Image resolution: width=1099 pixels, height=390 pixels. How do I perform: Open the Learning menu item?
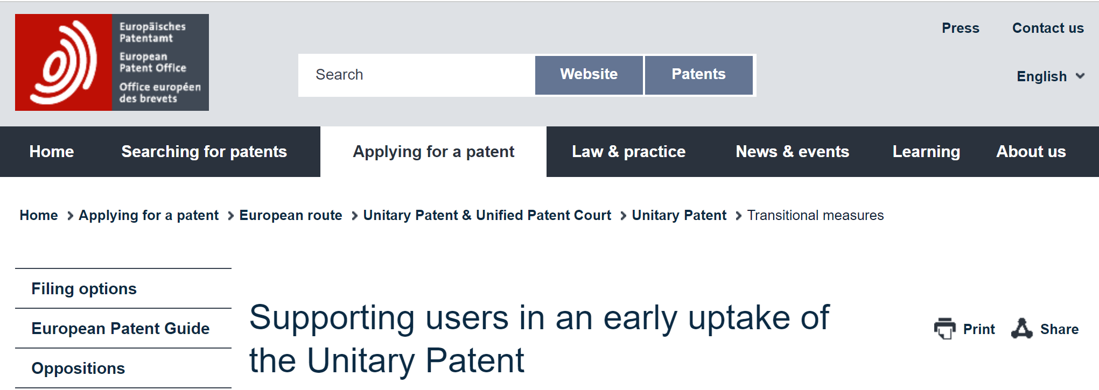[x=926, y=152]
